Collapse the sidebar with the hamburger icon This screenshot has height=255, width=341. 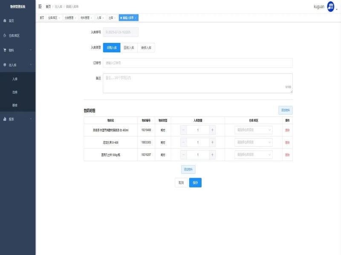(x=40, y=7)
